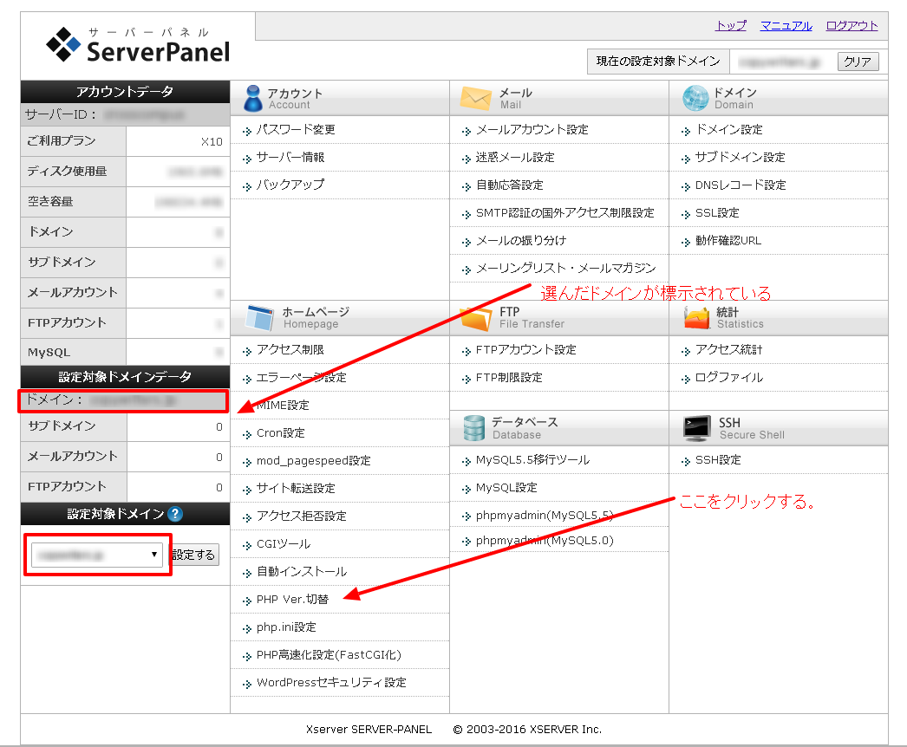Open メールアカウント設定 menu item

point(532,130)
